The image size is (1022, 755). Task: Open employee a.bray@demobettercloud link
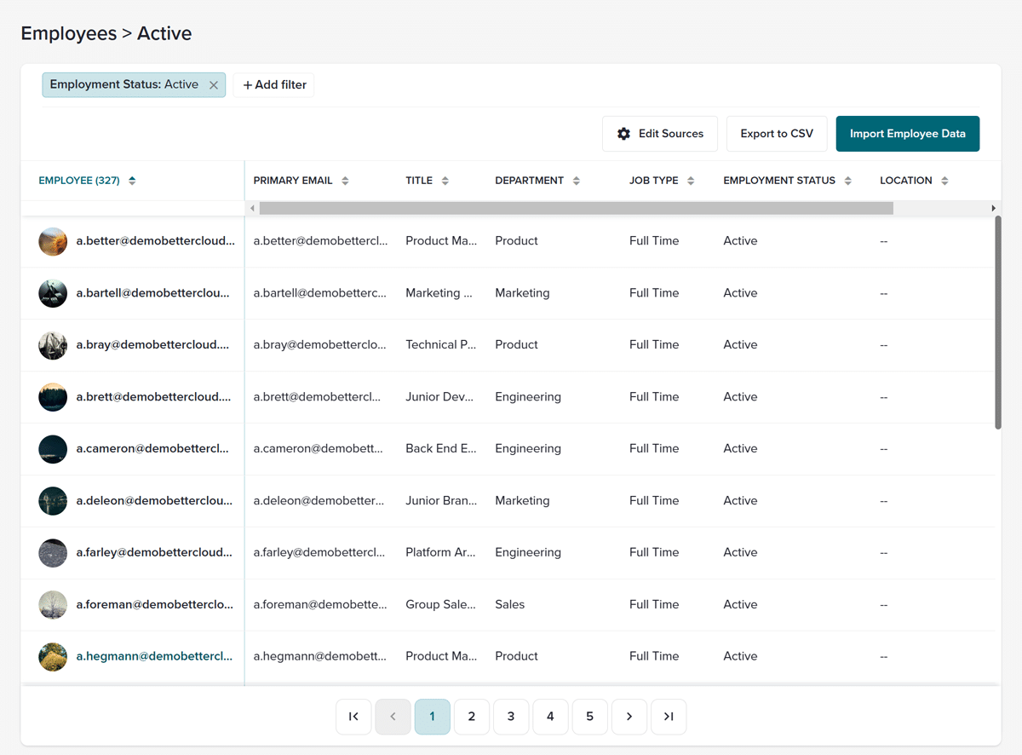tap(153, 345)
